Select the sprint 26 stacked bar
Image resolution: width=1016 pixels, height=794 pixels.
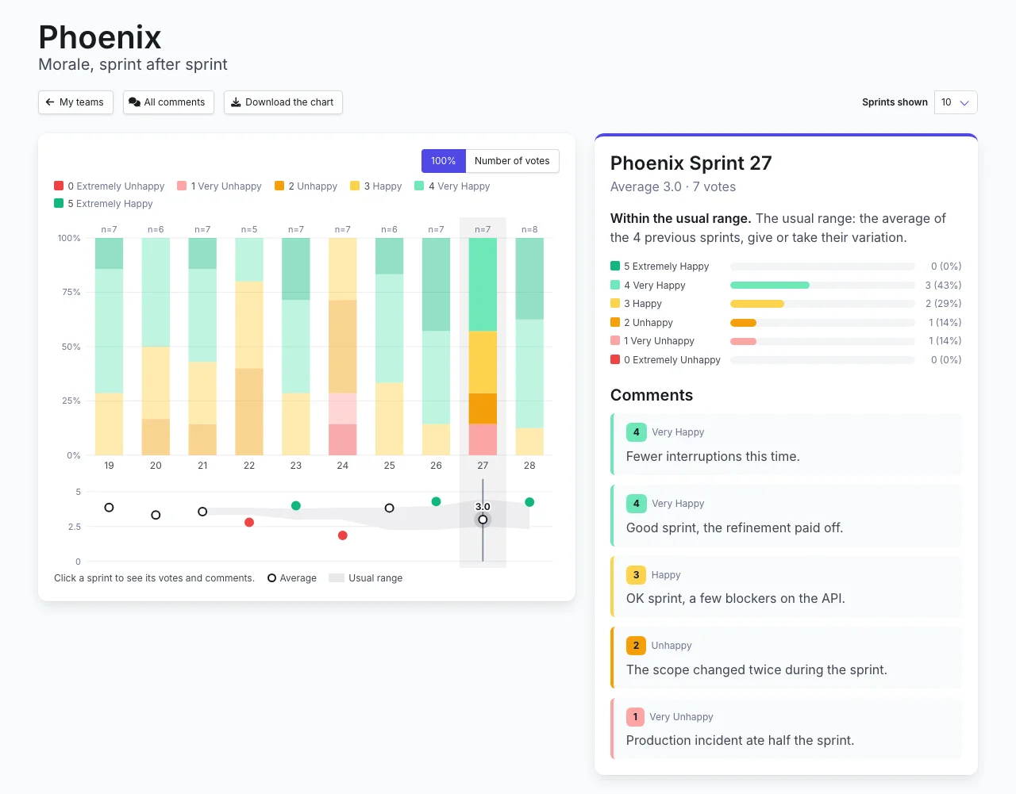tap(436, 347)
